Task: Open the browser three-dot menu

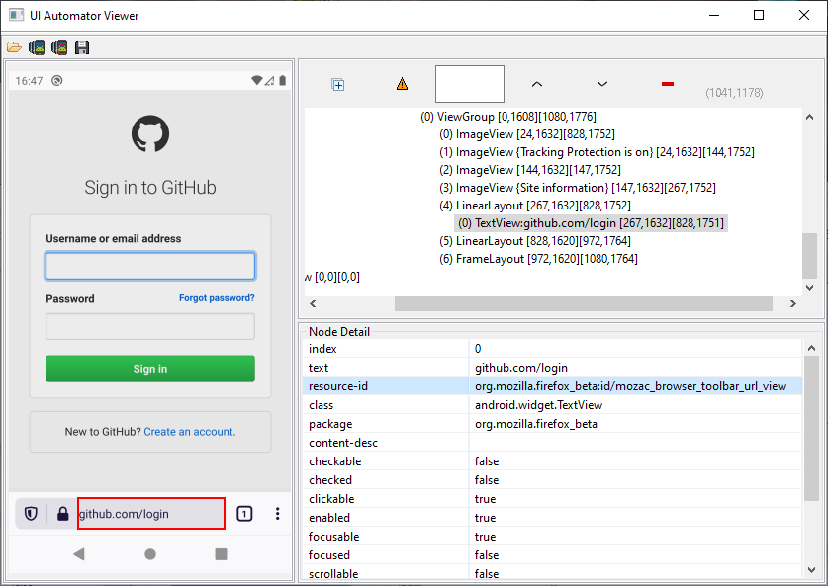Action: click(x=277, y=513)
